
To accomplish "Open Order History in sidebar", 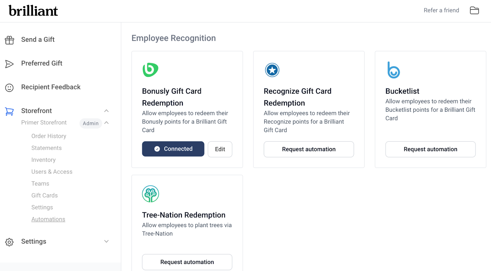I will click(x=49, y=136).
